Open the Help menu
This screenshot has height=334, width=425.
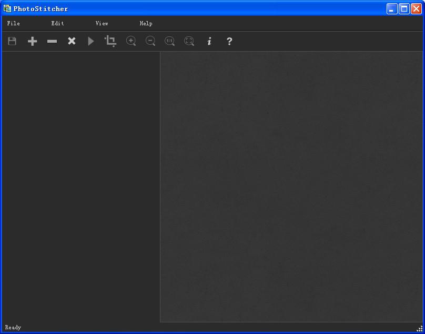(x=146, y=23)
